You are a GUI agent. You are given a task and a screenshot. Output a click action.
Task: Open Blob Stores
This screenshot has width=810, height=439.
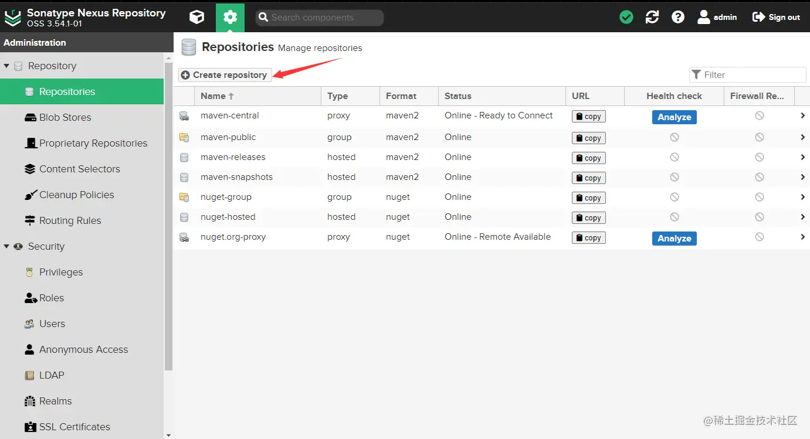82,117
